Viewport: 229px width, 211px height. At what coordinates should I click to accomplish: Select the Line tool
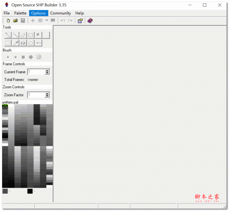pos(16,35)
